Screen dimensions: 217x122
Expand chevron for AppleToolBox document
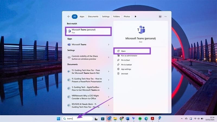(109, 88)
